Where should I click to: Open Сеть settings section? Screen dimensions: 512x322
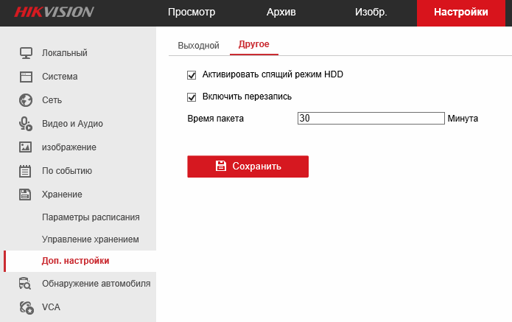tap(52, 100)
